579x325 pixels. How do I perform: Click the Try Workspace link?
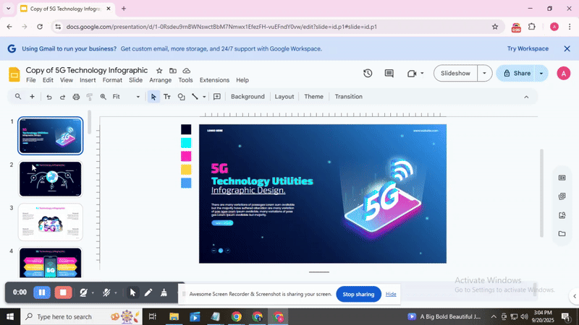click(x=528, y=48)
